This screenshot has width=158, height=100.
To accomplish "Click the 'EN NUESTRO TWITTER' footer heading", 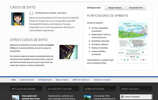I will click(x=60, y=89).
